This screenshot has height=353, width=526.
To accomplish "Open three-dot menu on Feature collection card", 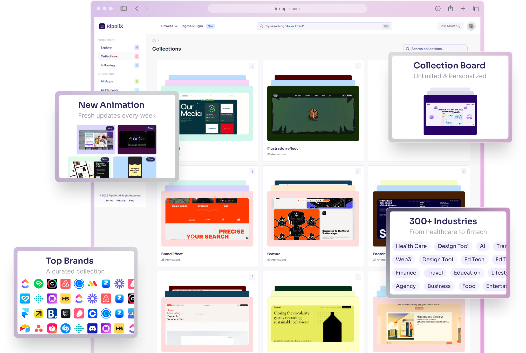I will [358, 172].
